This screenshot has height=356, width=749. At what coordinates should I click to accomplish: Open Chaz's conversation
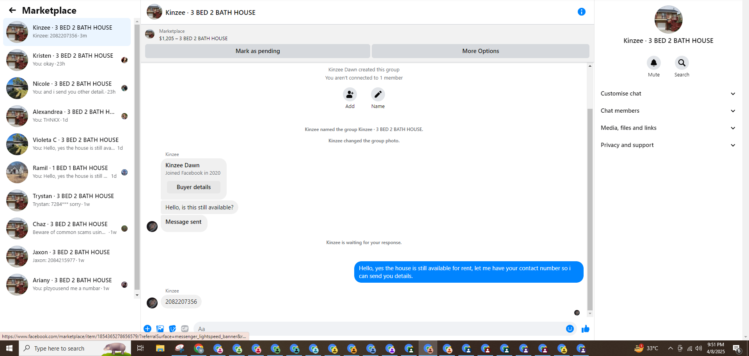[67, 228]
